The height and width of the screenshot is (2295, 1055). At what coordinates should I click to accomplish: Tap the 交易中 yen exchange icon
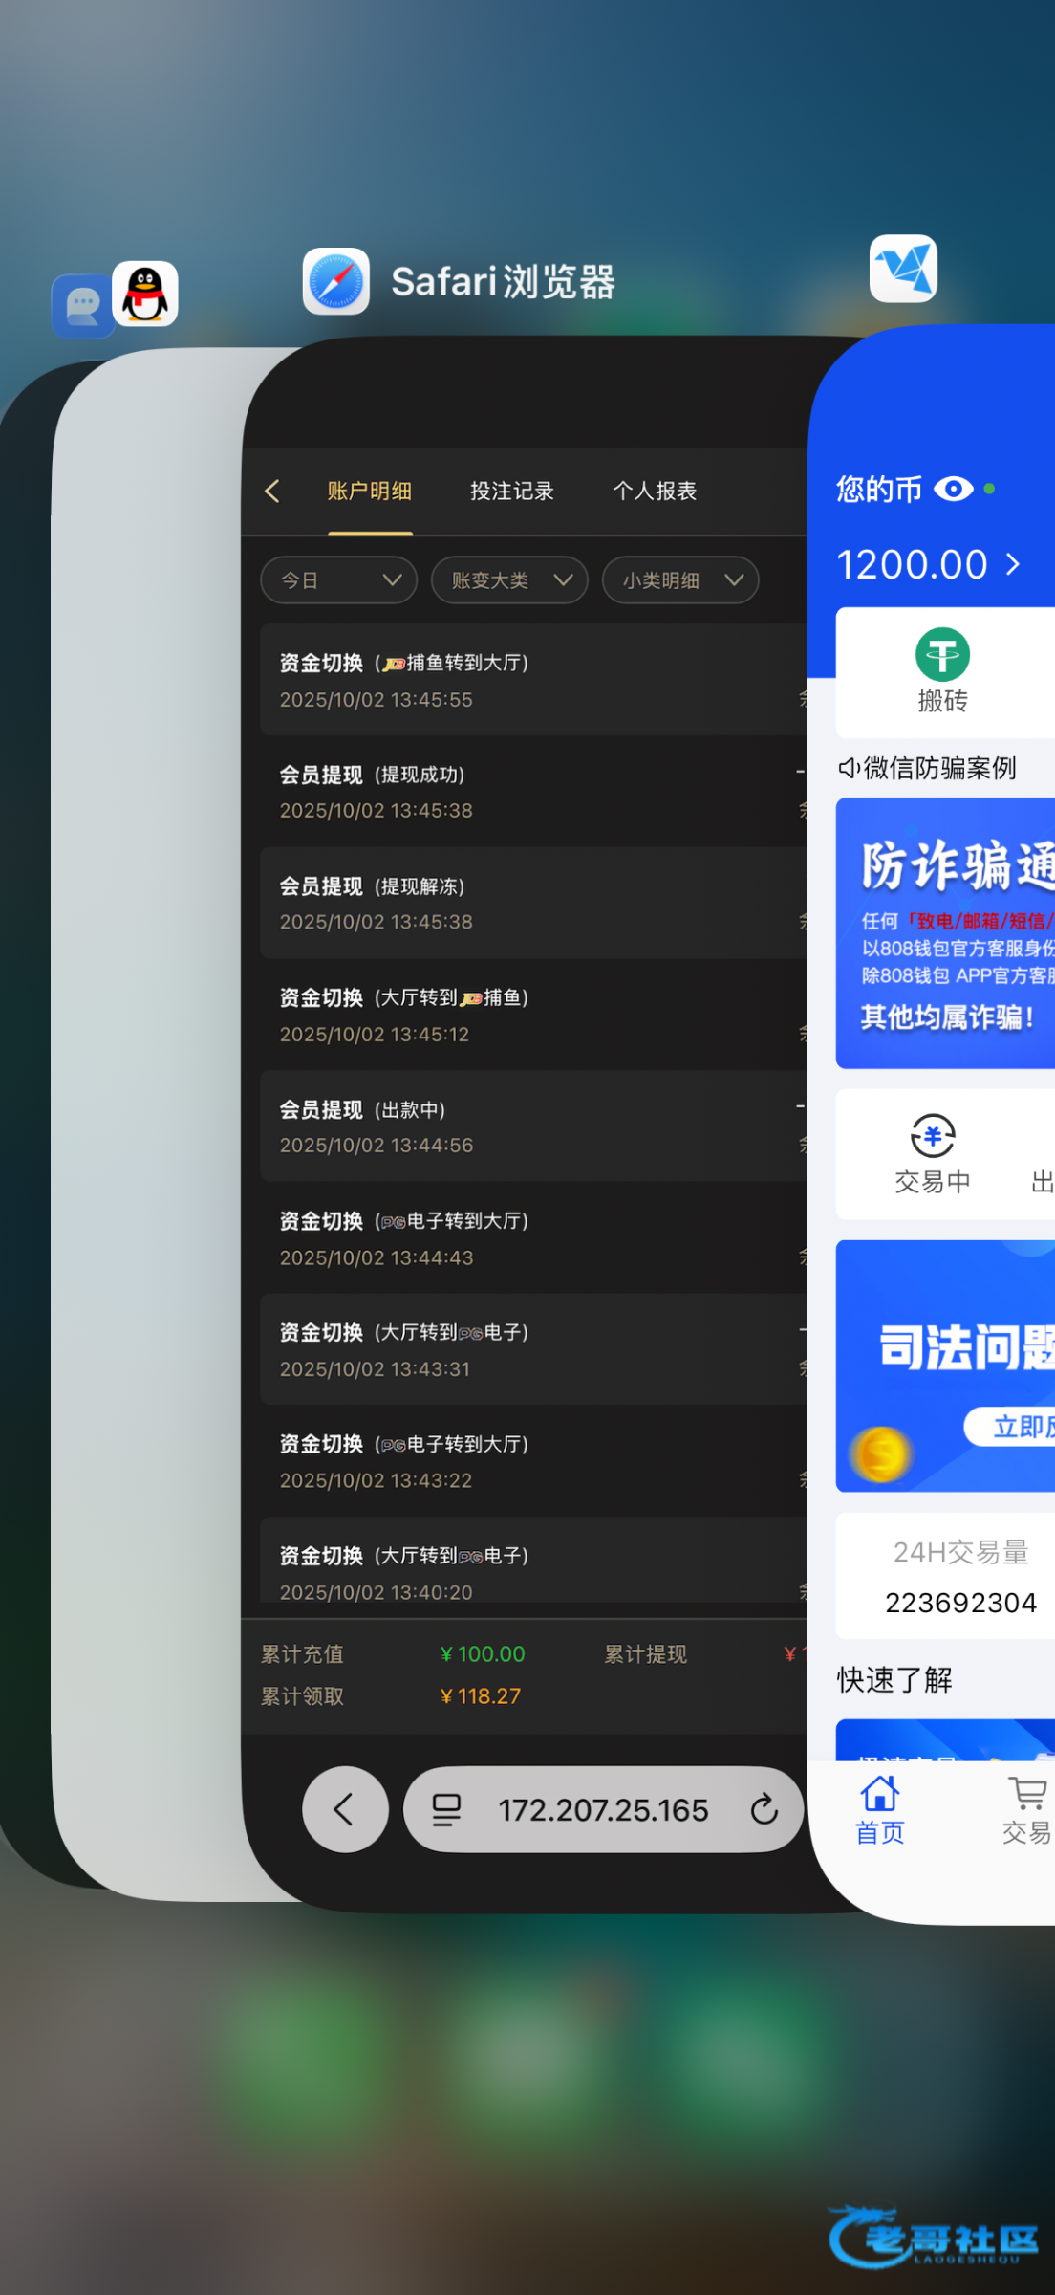point(933,1138)
